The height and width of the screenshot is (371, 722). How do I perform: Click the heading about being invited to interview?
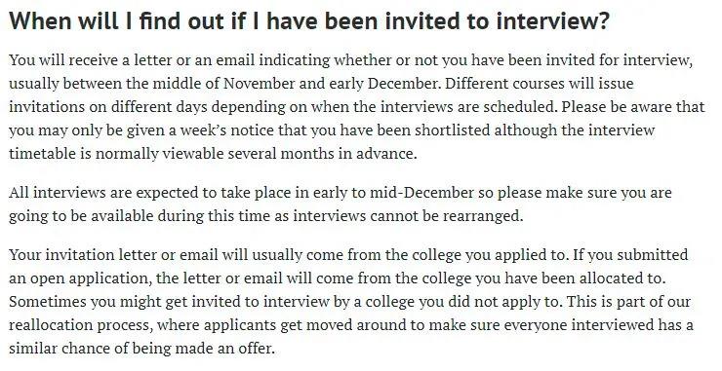tap(309, 20)
